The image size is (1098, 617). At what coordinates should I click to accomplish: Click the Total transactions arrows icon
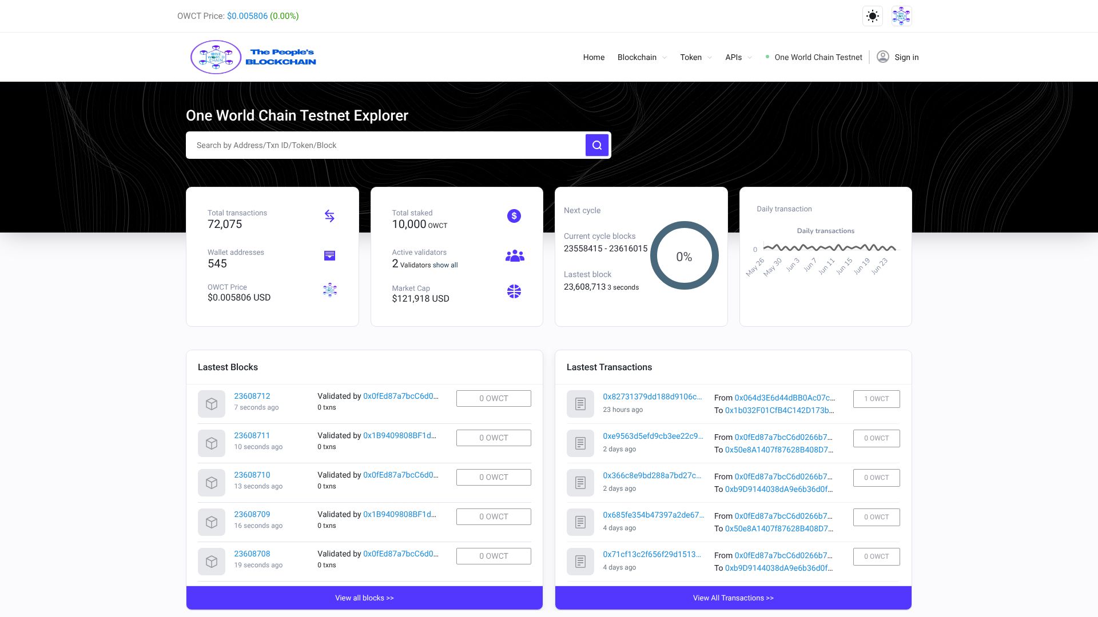click(x=329, y=216)
